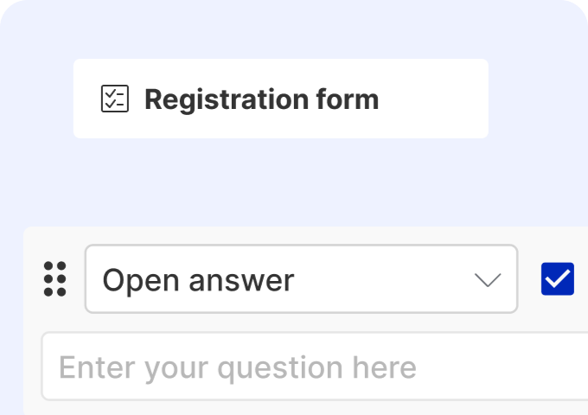Uncheck the blue checkbox next to Open answer

[x=557, y=279]
